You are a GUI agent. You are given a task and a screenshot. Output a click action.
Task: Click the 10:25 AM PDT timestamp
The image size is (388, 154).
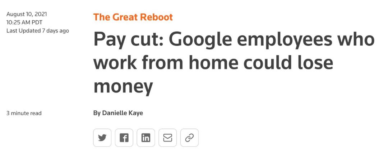(24, 23)
